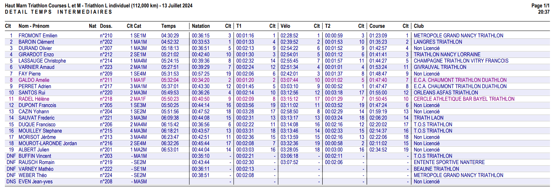Click the Course column header
Viewport: 554px width, 190px height.
[377, 26]
